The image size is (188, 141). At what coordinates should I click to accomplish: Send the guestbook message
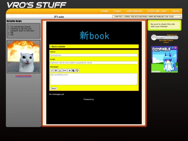(54, 88)
